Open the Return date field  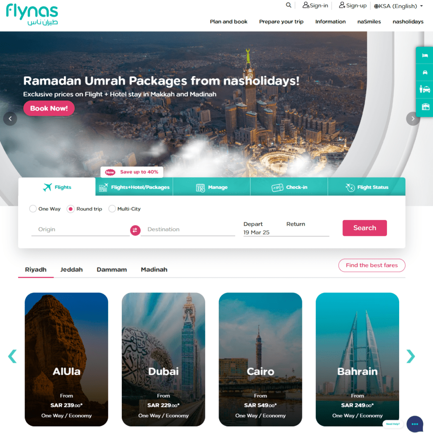[x=307, y=228]
